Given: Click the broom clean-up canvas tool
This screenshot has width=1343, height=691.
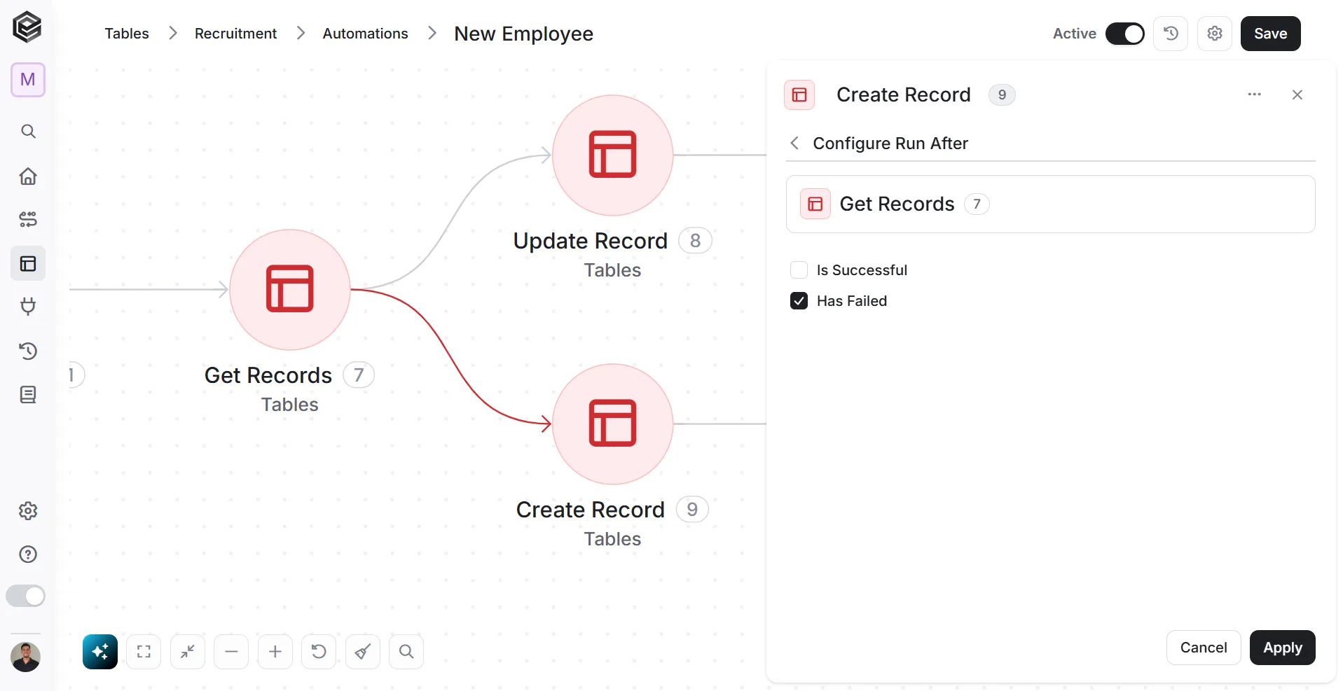Looking at the screenshot, I should point(363,652).
